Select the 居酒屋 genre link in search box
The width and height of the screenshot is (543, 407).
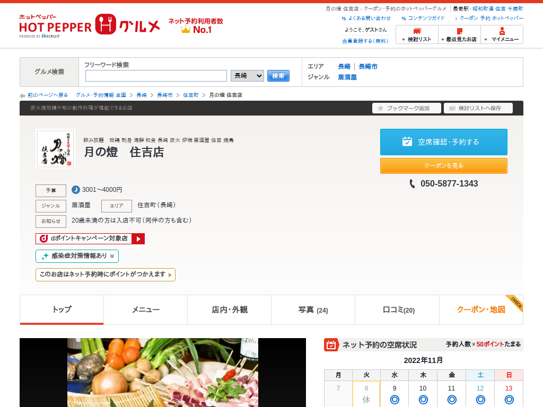347,77
